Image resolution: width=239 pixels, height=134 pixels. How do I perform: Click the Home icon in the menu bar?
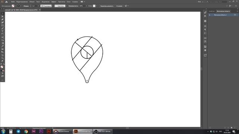pyautogui.click(x=6, y=2)
